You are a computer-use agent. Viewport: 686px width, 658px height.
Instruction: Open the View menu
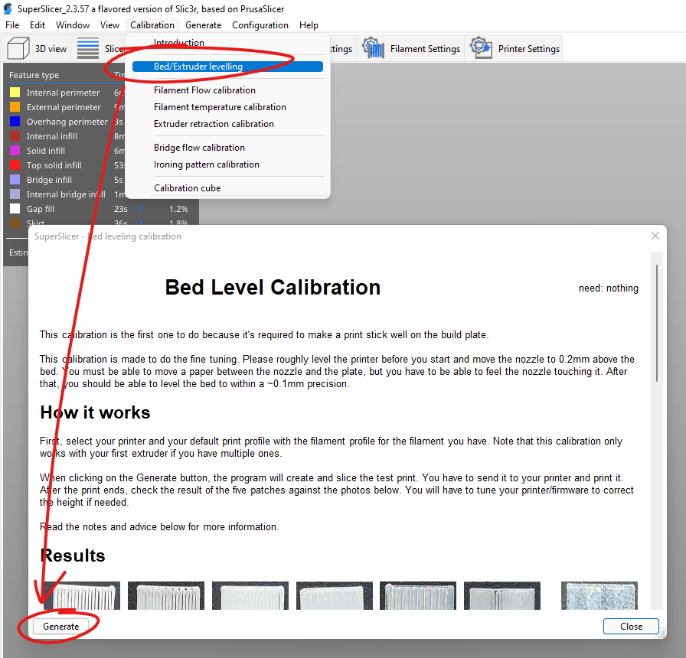click(x=109, y=25)
